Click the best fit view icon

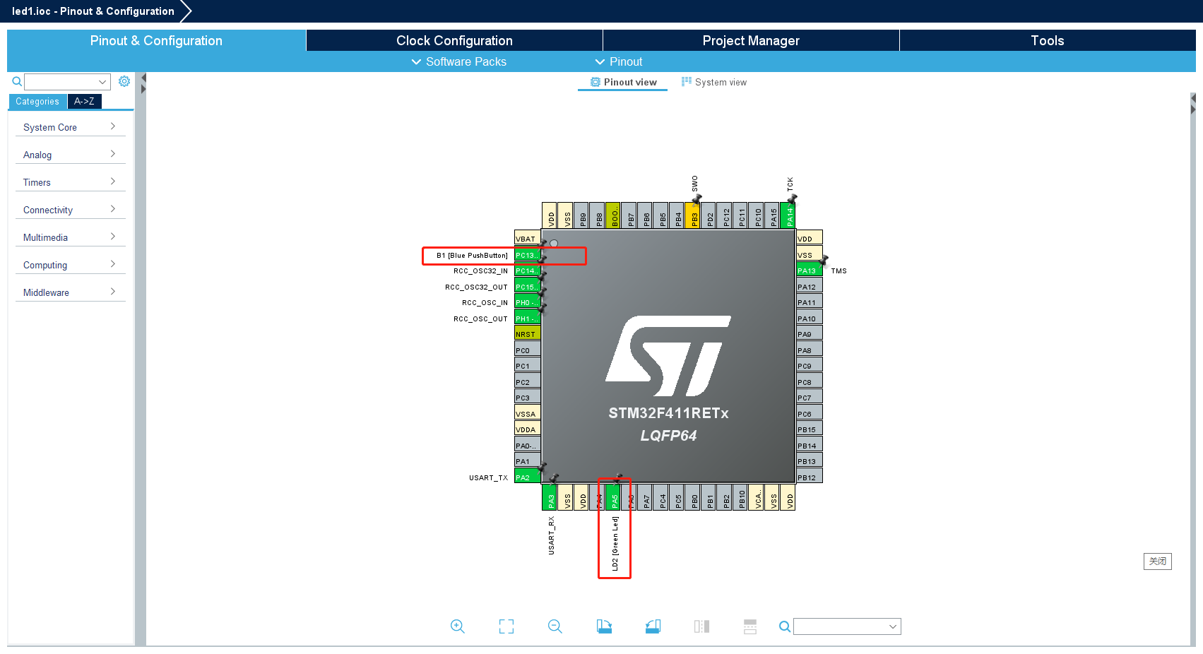506,626
